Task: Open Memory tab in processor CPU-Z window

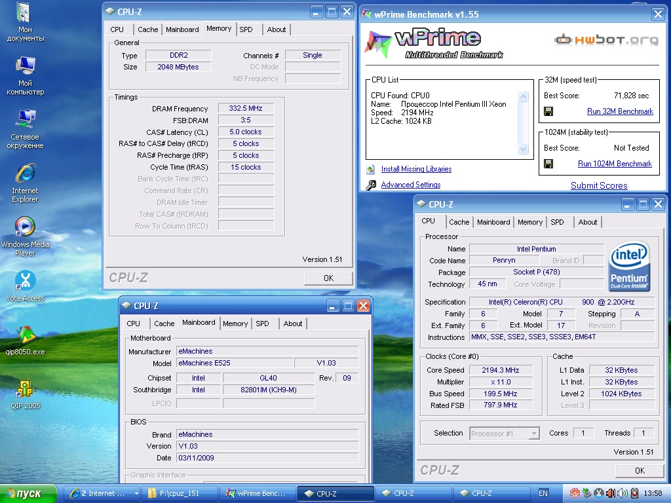Action: point(529,223)
